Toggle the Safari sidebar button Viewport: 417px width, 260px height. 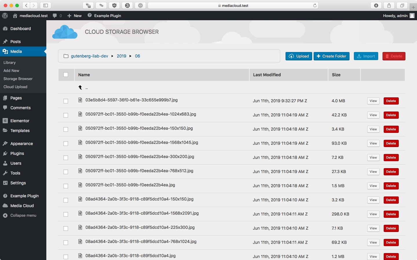pos(45,5)
